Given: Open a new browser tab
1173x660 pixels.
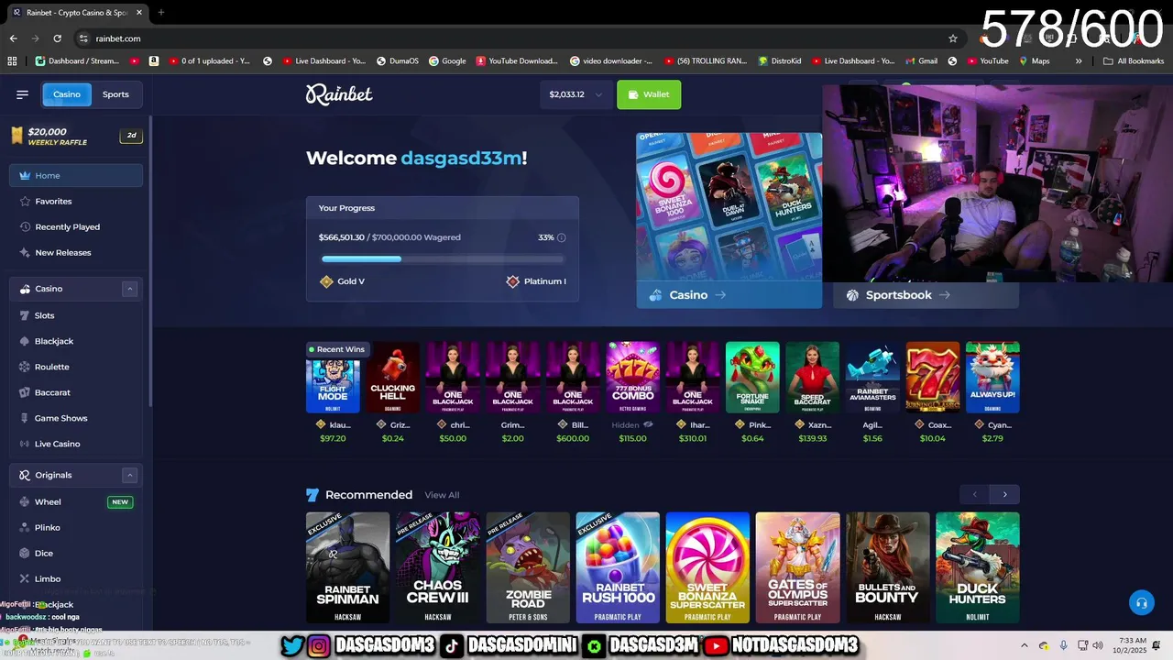Looking at the screenshot, I should [161, 13].
